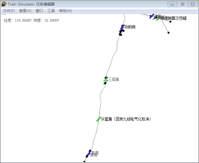The height and width of the screenshot is (163, 199).
Task: Click the Train Simulator title bar icon
Action: tap(4, 4)
